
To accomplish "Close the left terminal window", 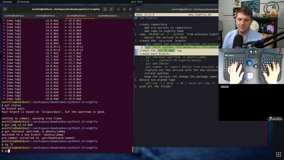I will point(130,9).
